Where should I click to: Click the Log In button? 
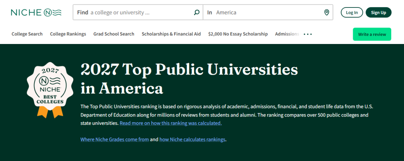[x=352, y=12]
